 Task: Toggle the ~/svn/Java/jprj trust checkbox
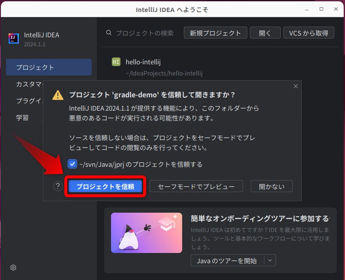(72, 164)
